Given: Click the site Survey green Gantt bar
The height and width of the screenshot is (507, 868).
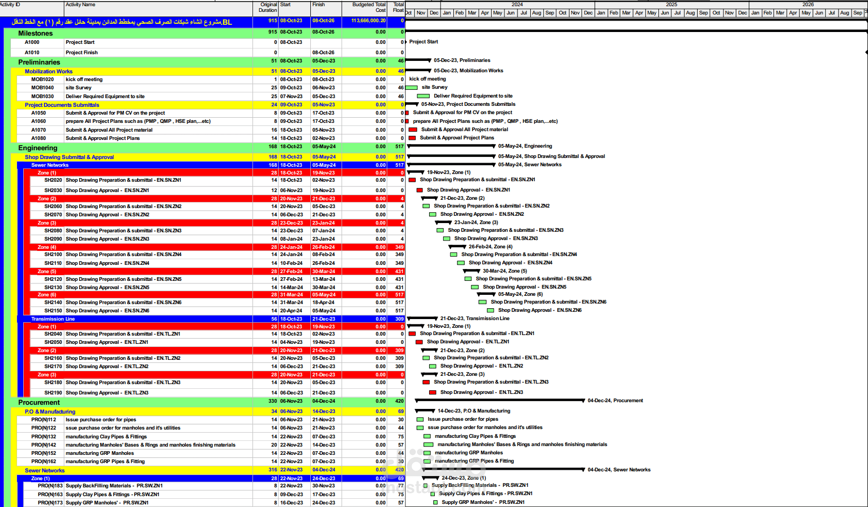Looking at the screenshot, I should 412,88.
